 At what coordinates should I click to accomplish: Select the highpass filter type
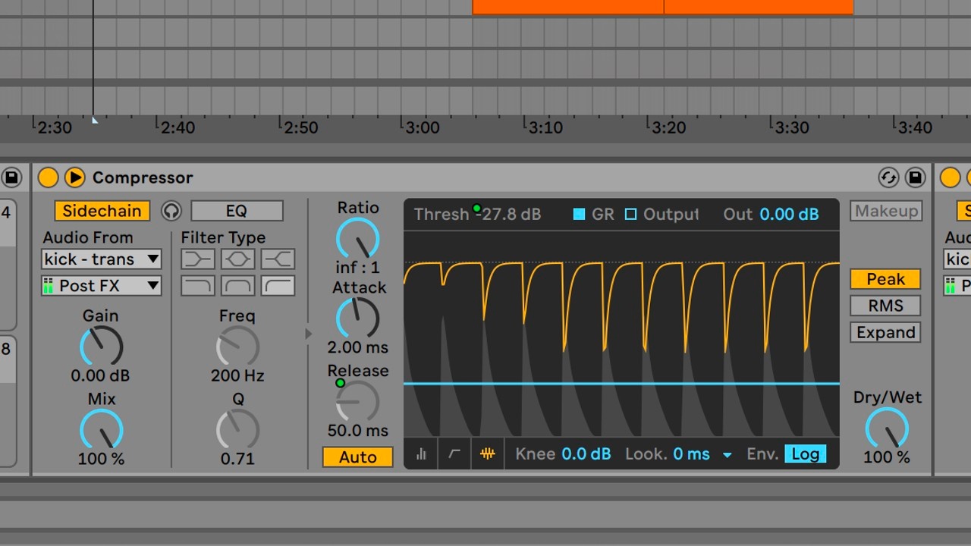point(278,286)
